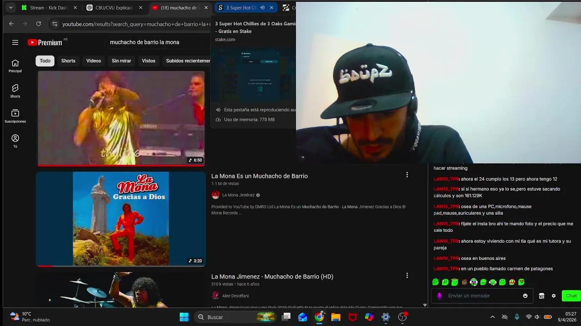Image resolution: width=581 pixels, height=326 pixels.
Task: Go to Principal in YouTube sidebar
Action: click(x=15, y=66)
